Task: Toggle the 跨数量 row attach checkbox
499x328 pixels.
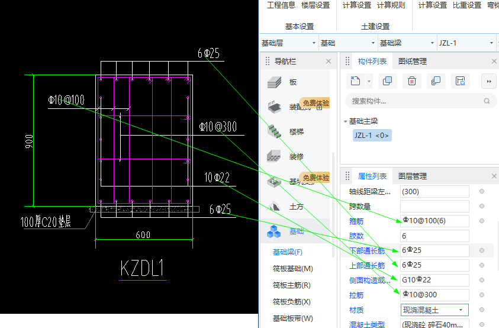Action: click(481, 206)
